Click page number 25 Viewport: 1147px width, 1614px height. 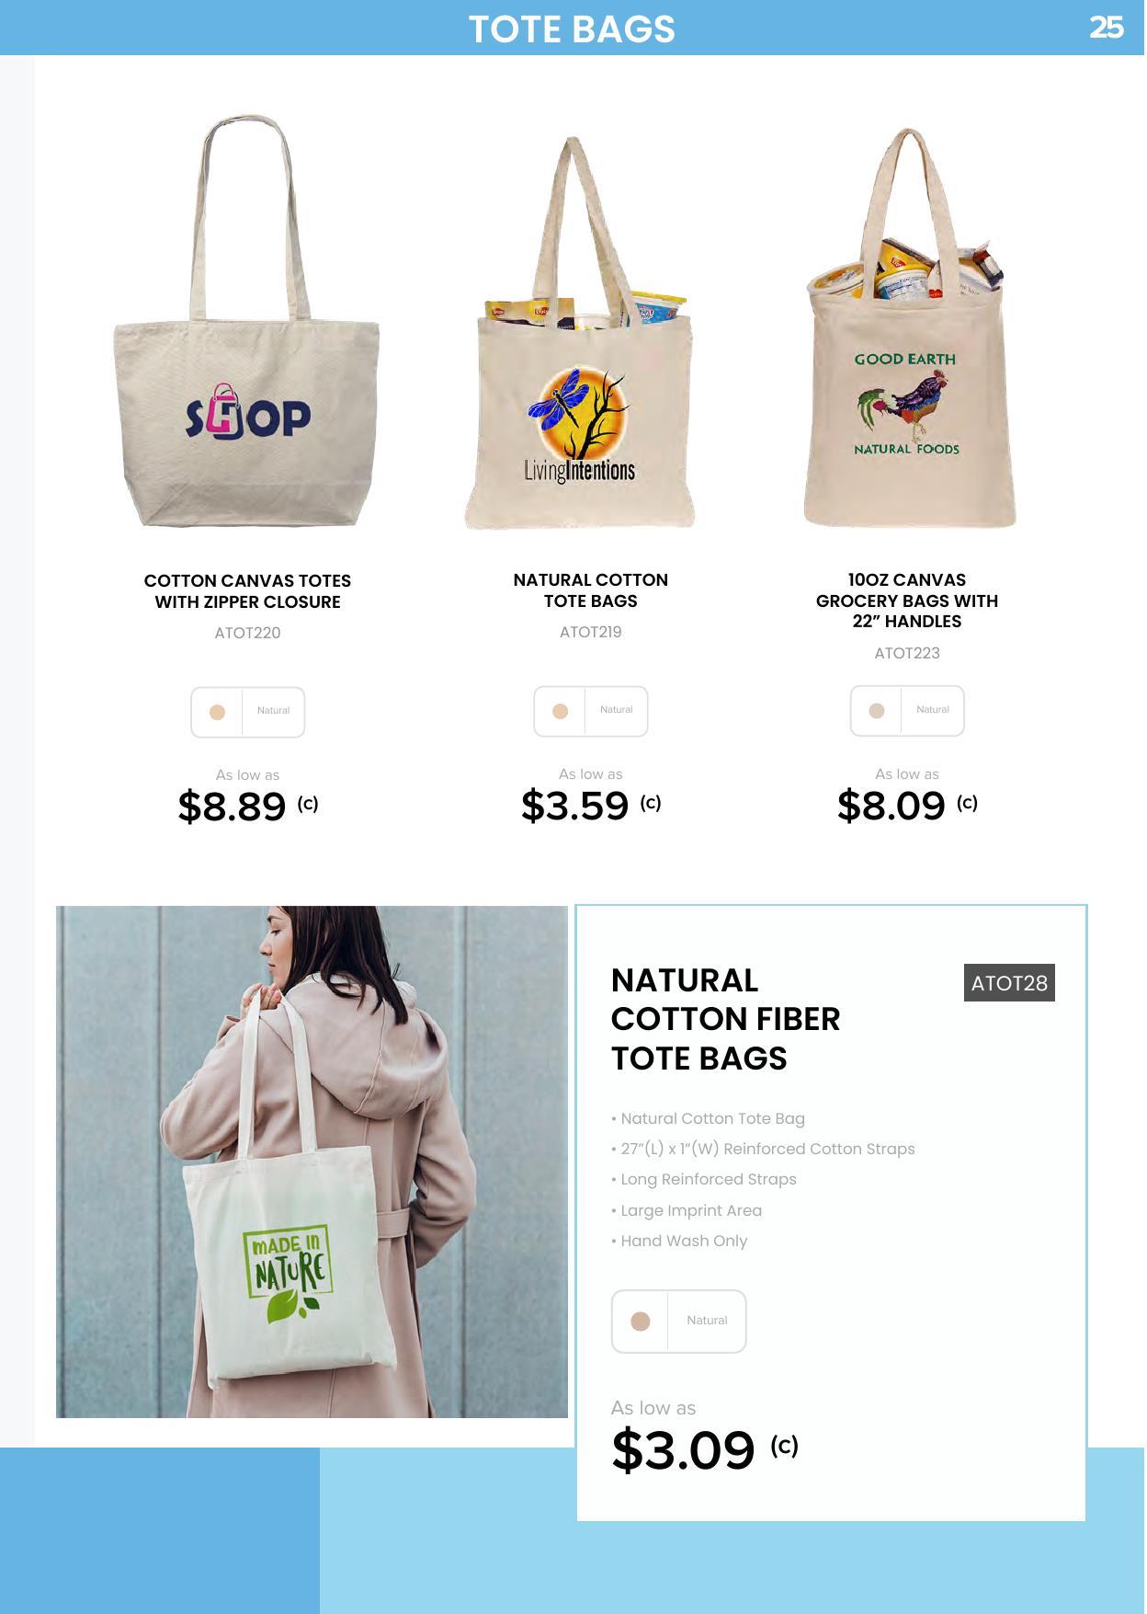(1107, 28)
